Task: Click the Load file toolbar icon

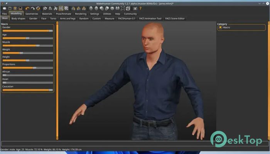Action: tap(10, 8)
